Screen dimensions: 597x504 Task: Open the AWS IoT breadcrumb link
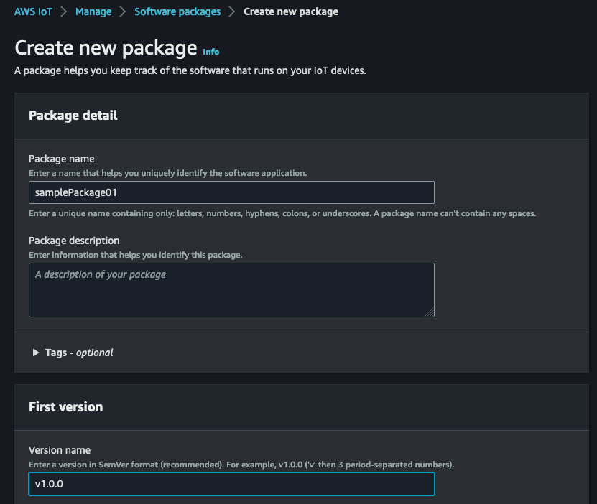click(33, 11)
